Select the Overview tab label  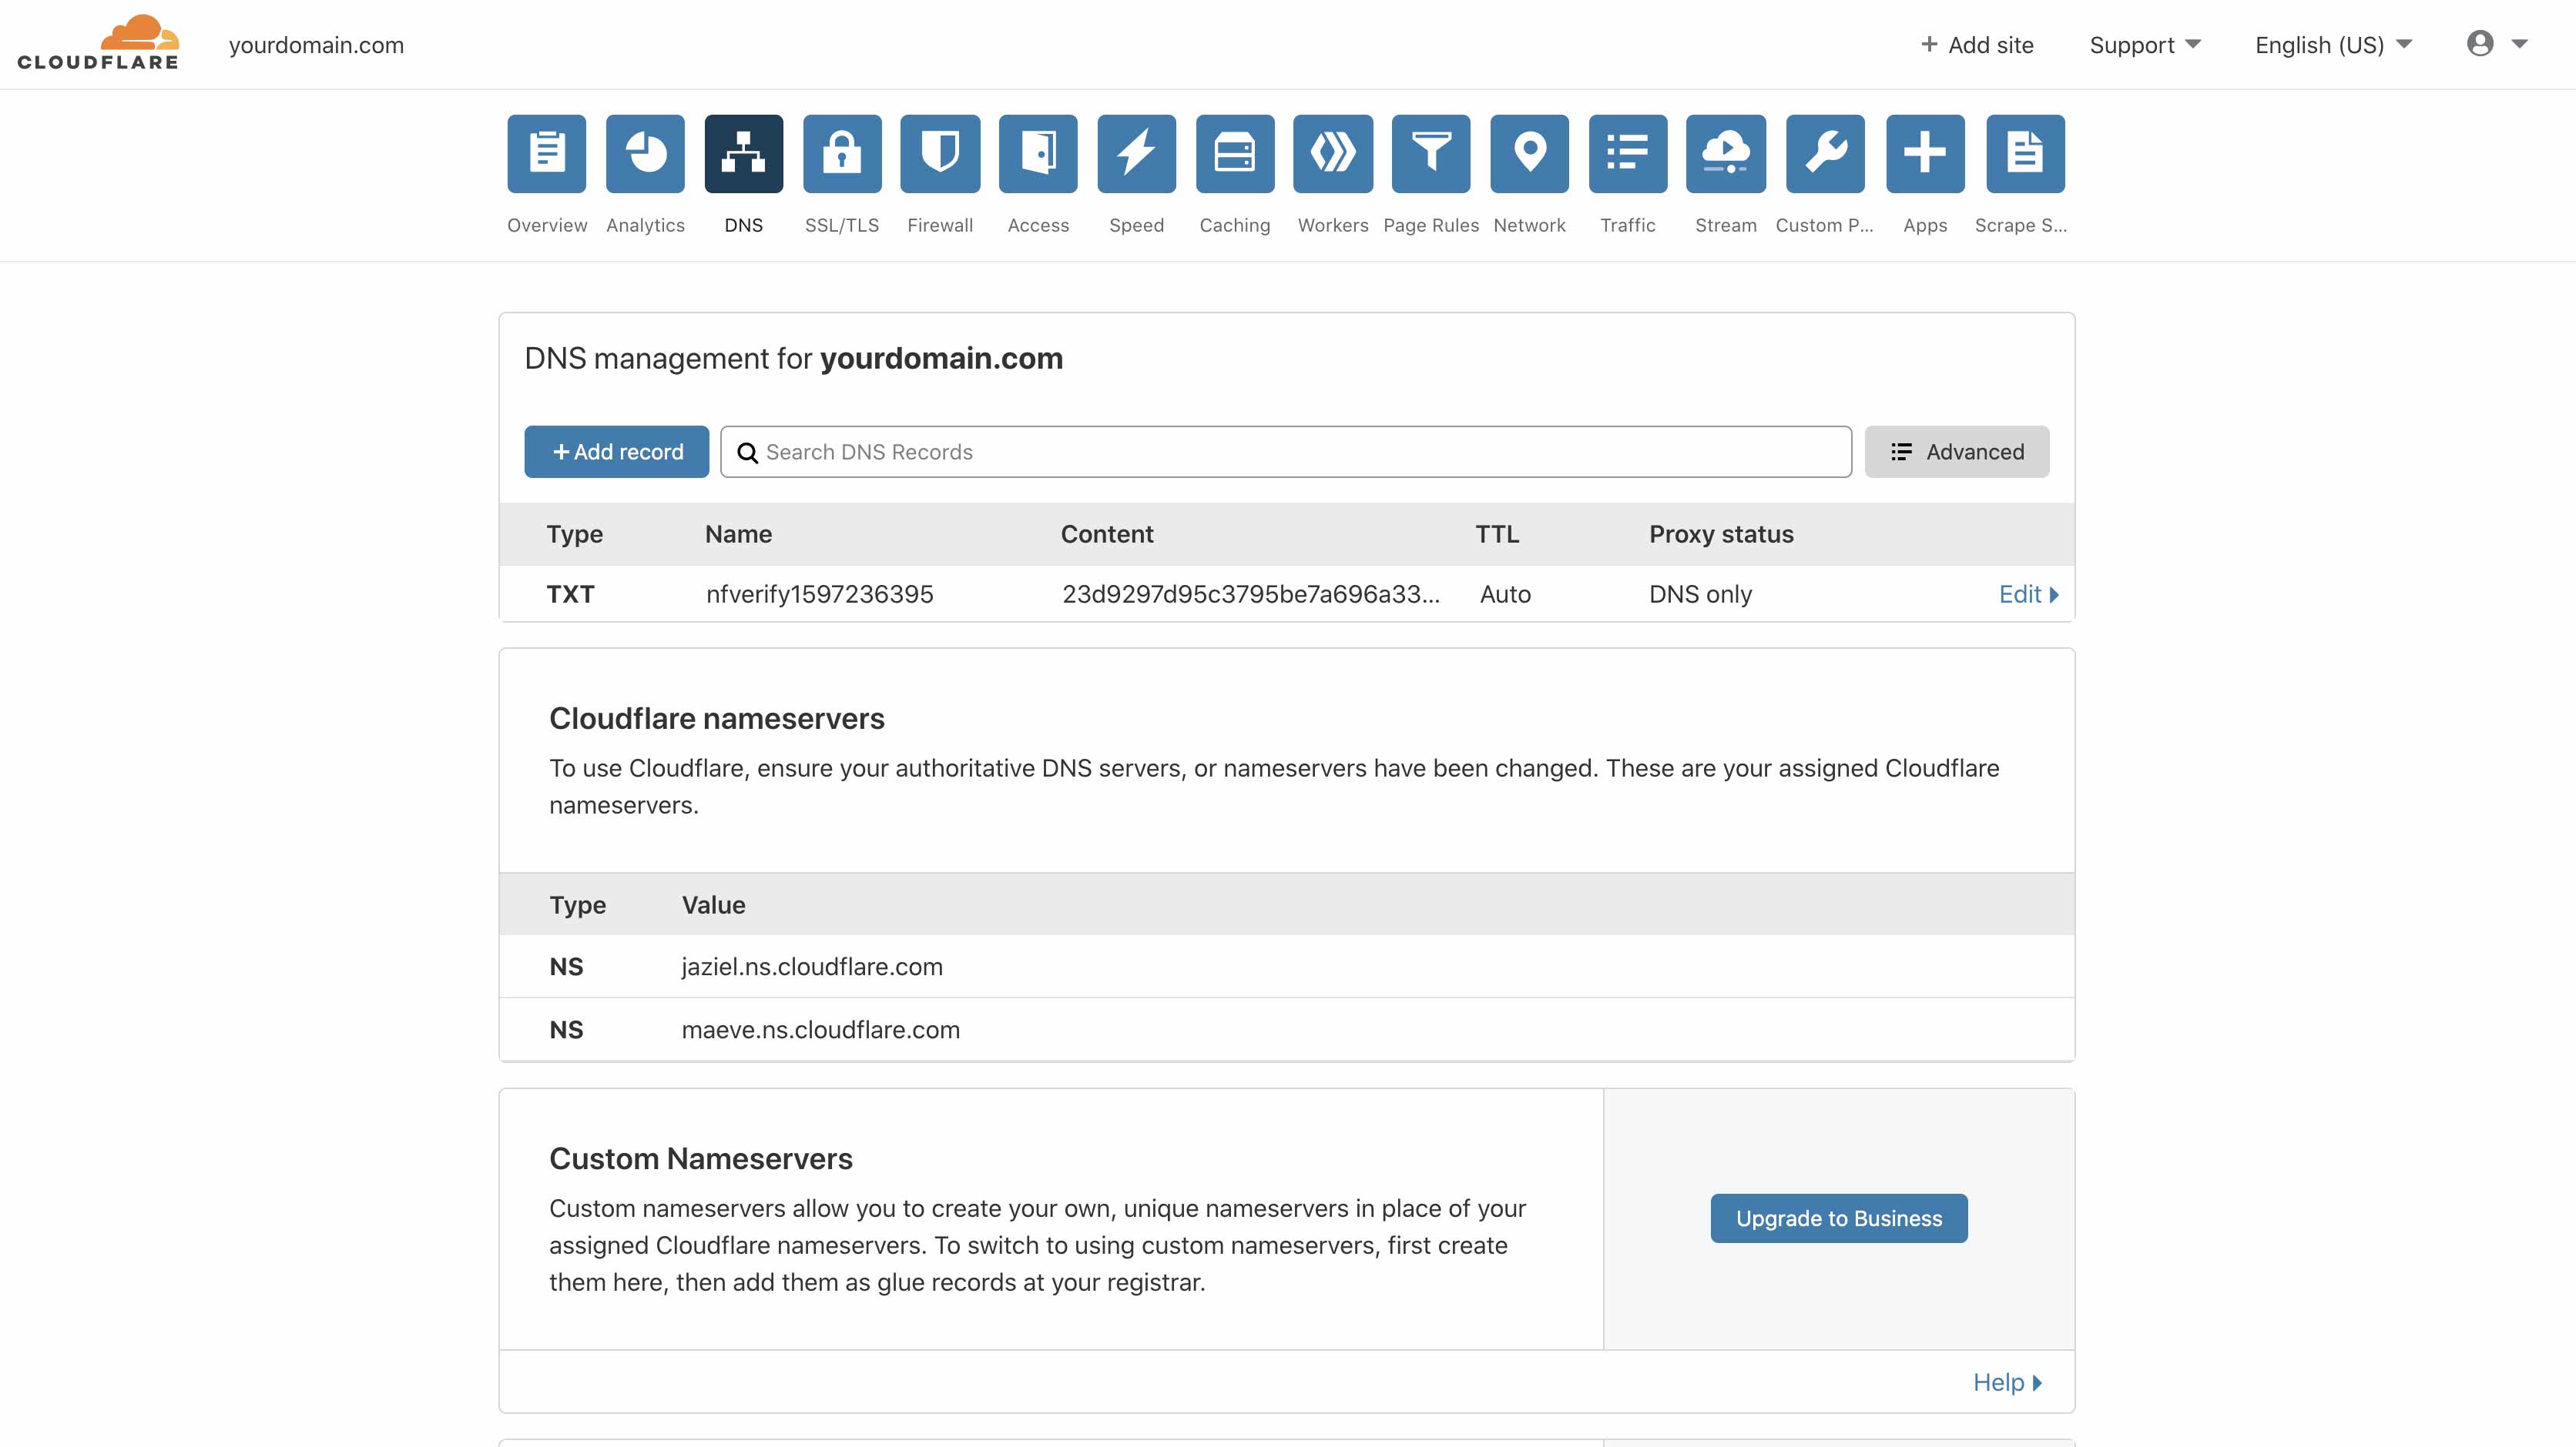tap(546, 226)
